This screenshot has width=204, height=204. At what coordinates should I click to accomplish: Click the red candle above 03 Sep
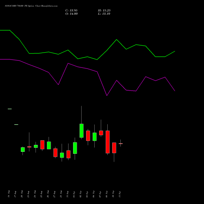click(x=88, y=136)
